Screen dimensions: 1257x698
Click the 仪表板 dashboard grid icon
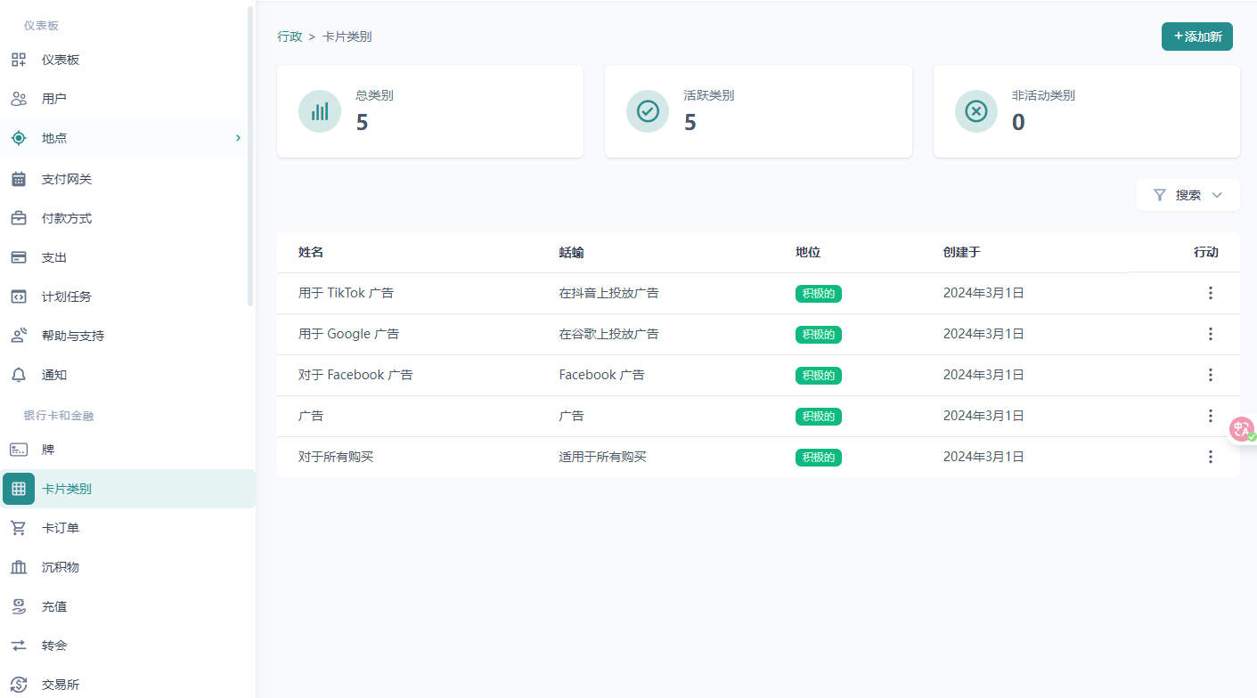[x=19, y=60]
